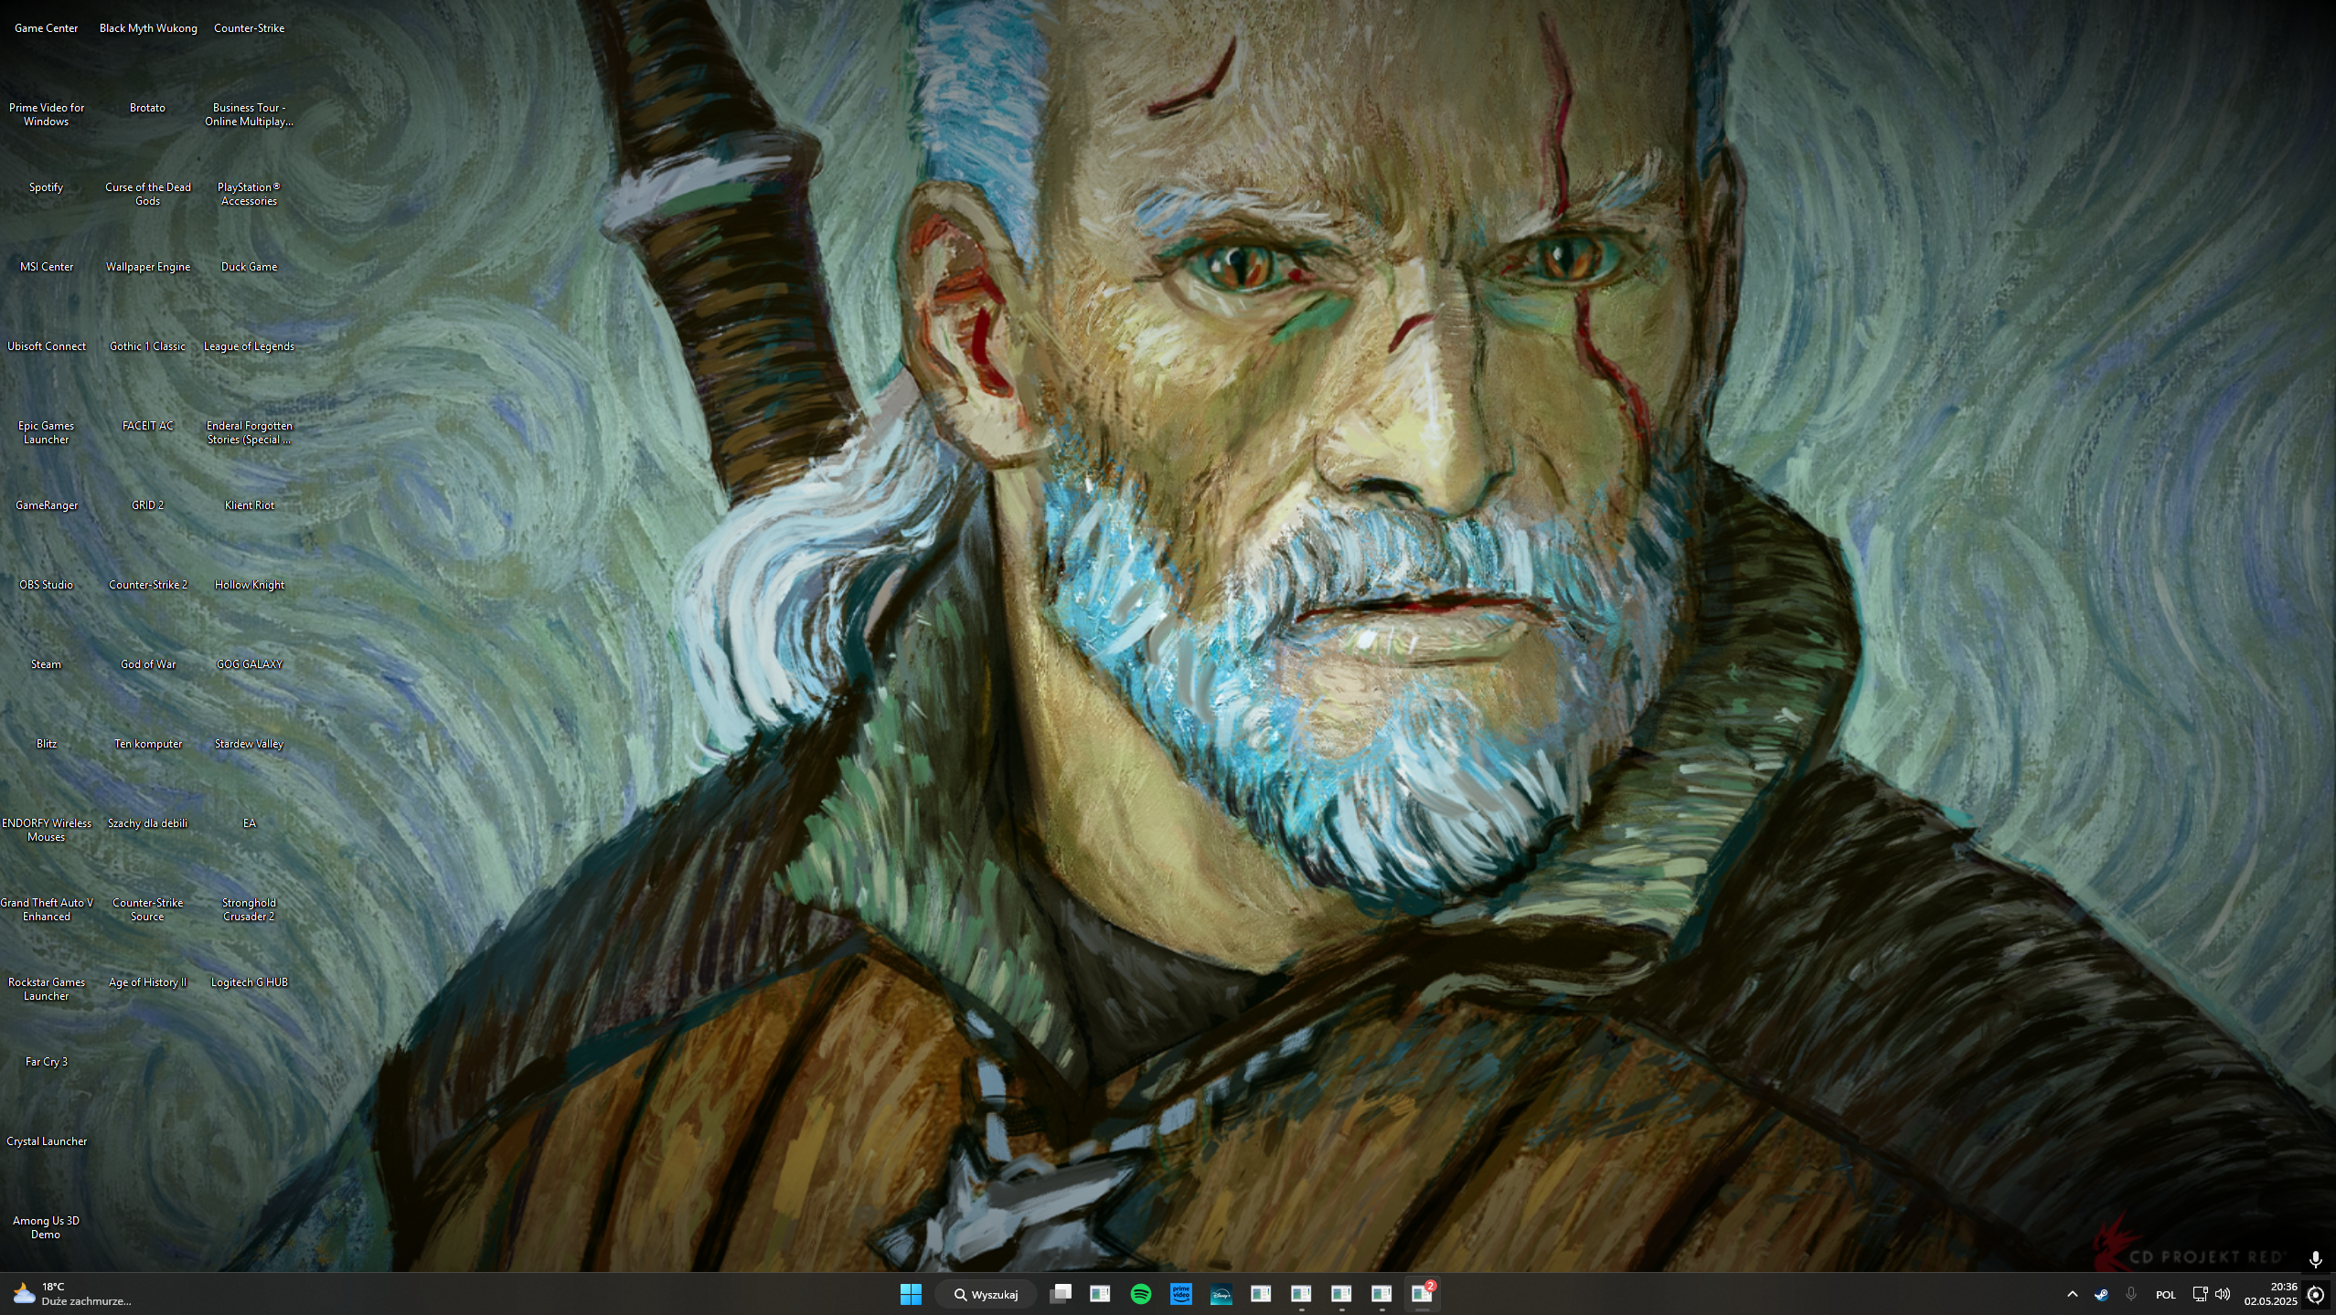This screenshot has width=2336, height=1315.
Task: Switch the POL input language
Action: (2166, 1294)
